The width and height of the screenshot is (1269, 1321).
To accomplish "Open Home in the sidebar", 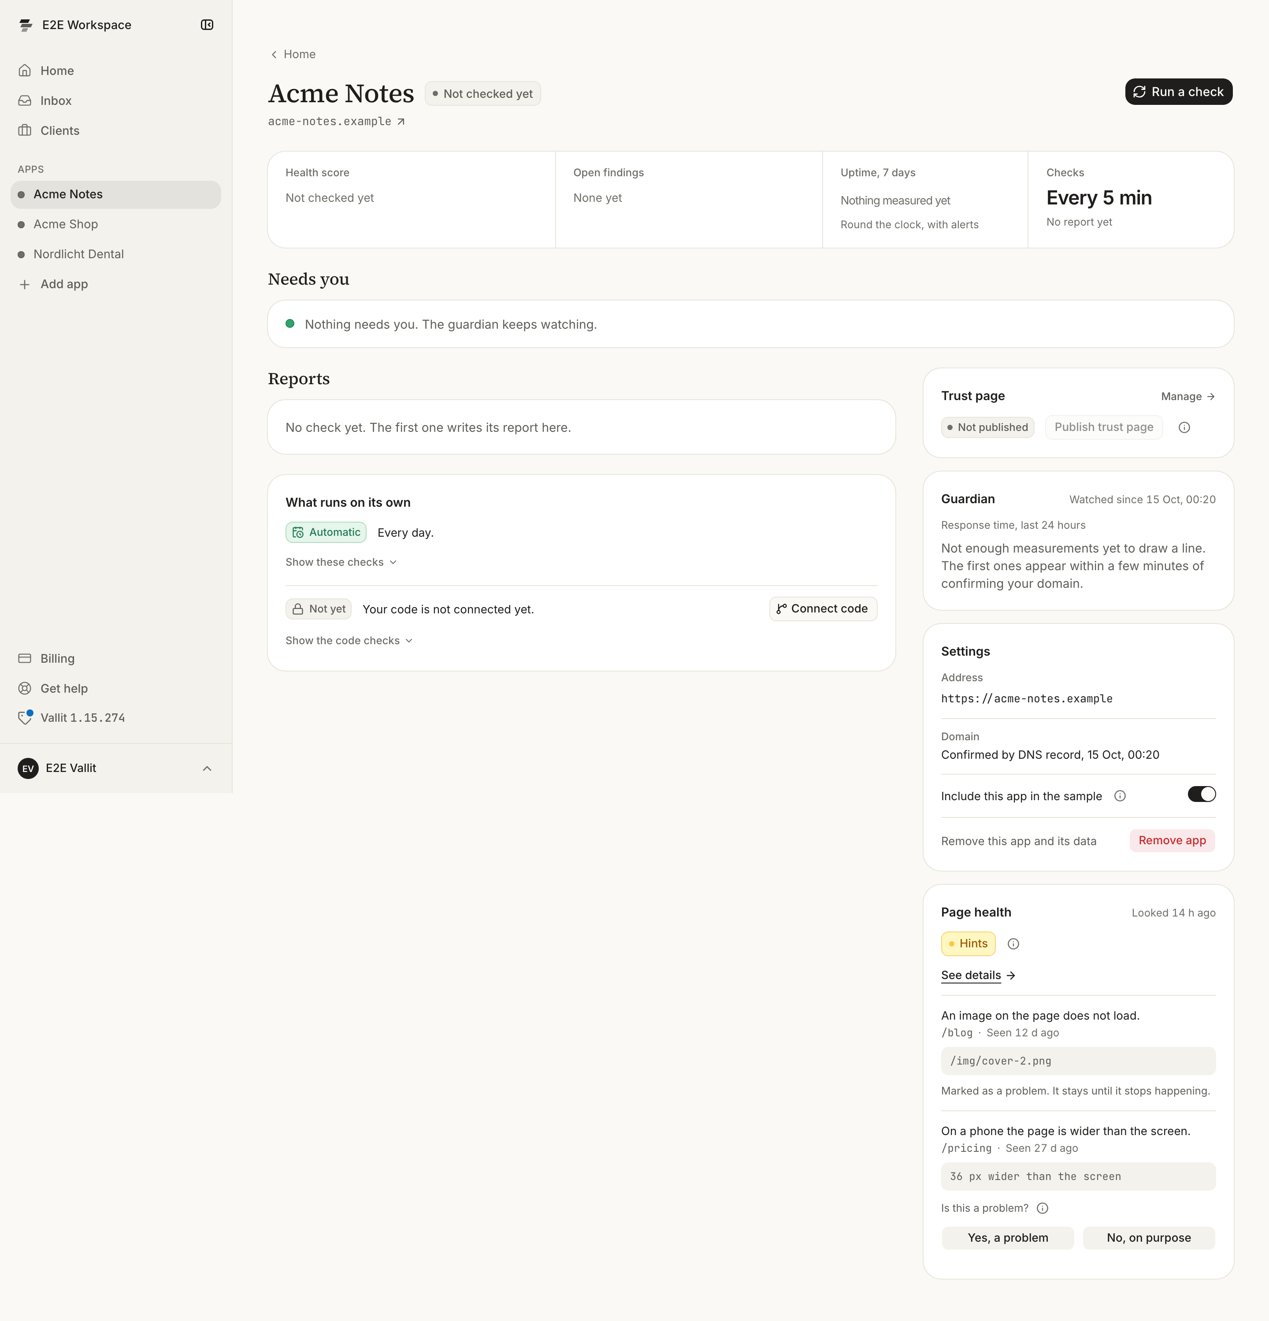I will [x=116, y=71].
